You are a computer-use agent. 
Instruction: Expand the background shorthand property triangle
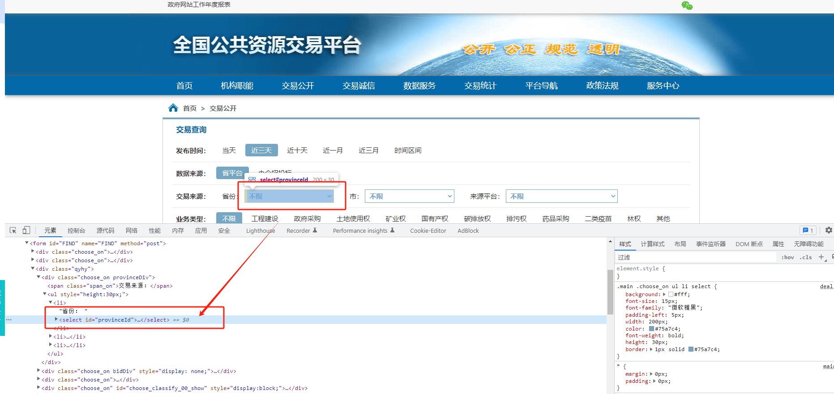pyautogui.click(x=664, y=294)
